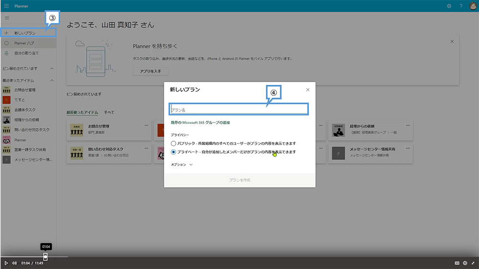Collapse the sidebar with the hamburger icon
479x269 pixels.
tap(7, 18)
